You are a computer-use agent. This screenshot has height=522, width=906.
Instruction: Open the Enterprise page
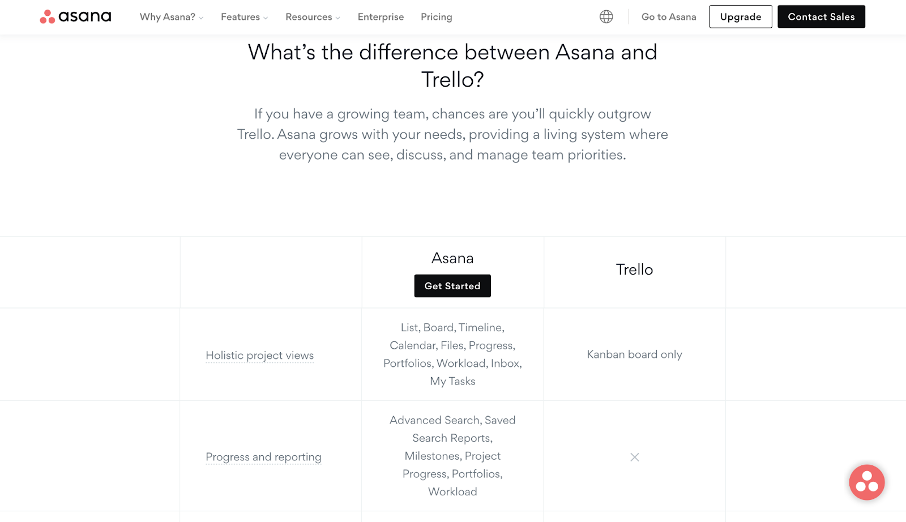[381, 17]
